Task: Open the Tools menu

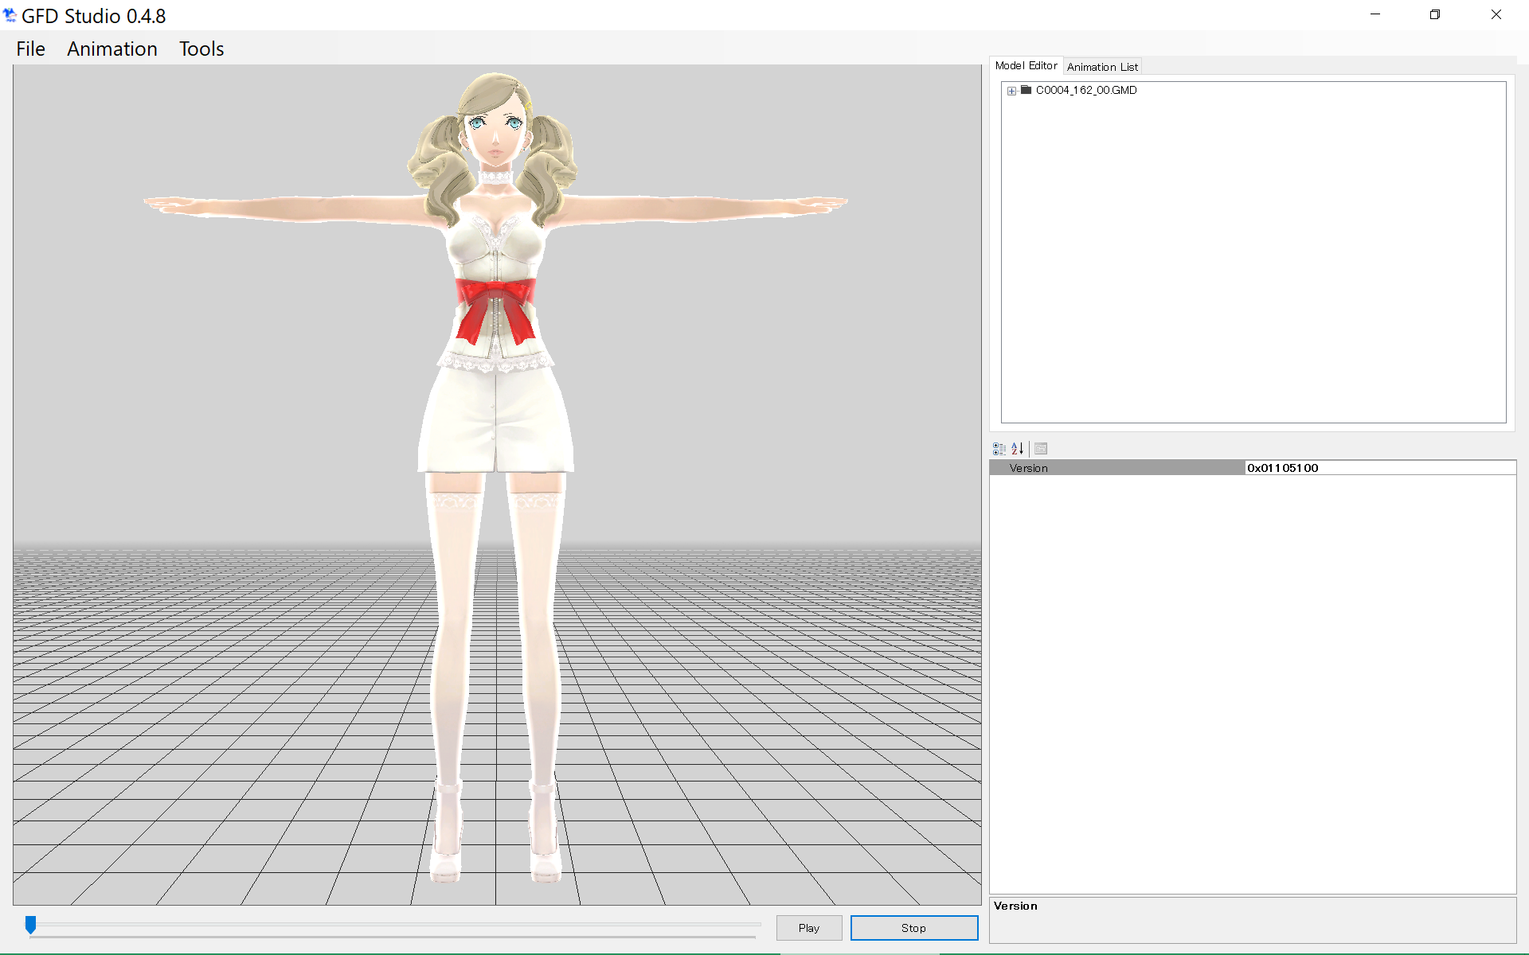Action: [201, 49]
